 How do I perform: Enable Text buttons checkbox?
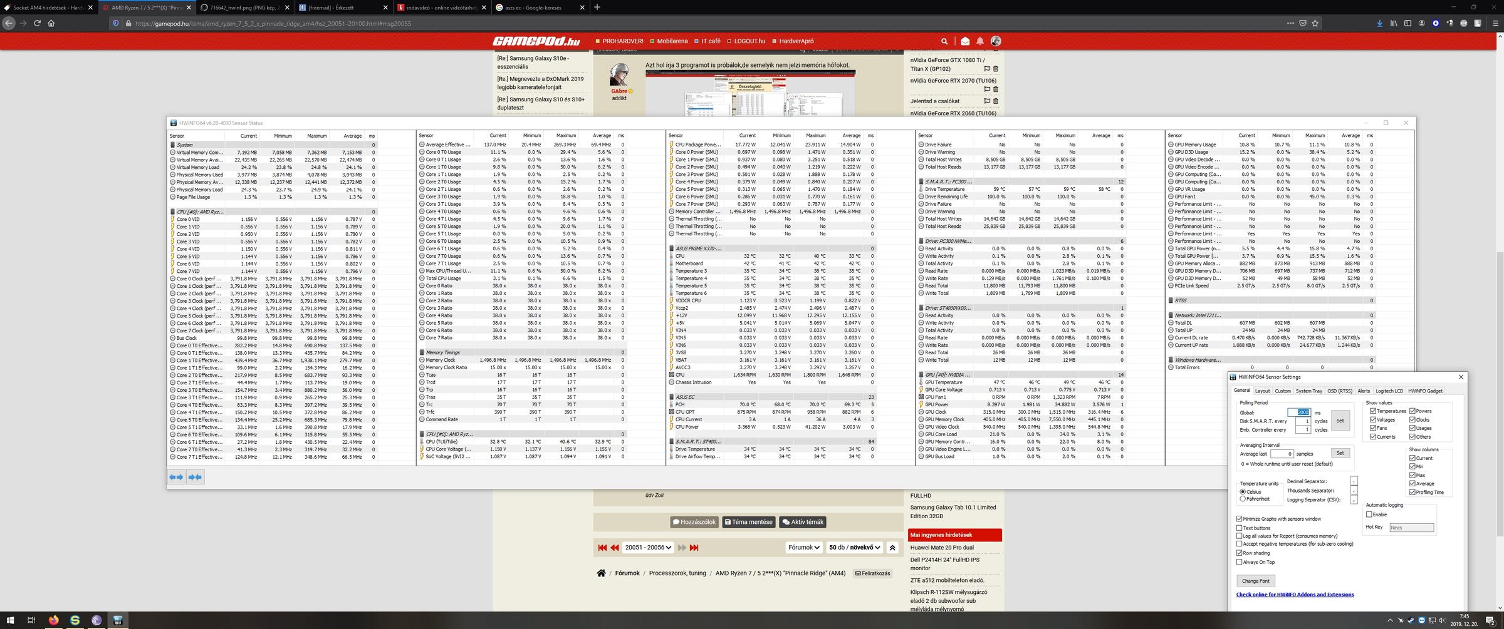pos(1240,528)
